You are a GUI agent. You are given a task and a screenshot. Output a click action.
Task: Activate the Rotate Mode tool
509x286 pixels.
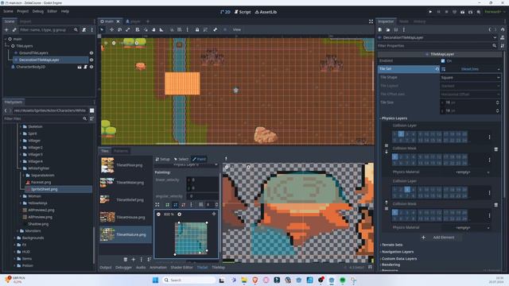(120, 29)
